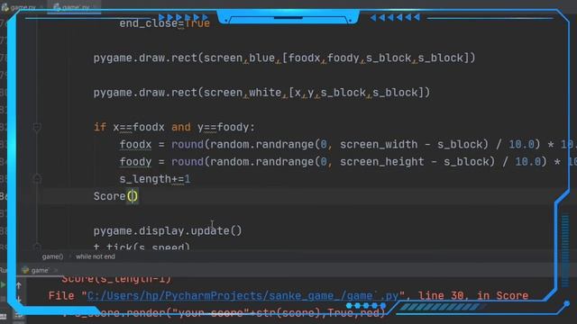Screen dimensions: 577x324
Task: Click the blue pygame.draw.rect foodx line
Action: coord(284,58)
